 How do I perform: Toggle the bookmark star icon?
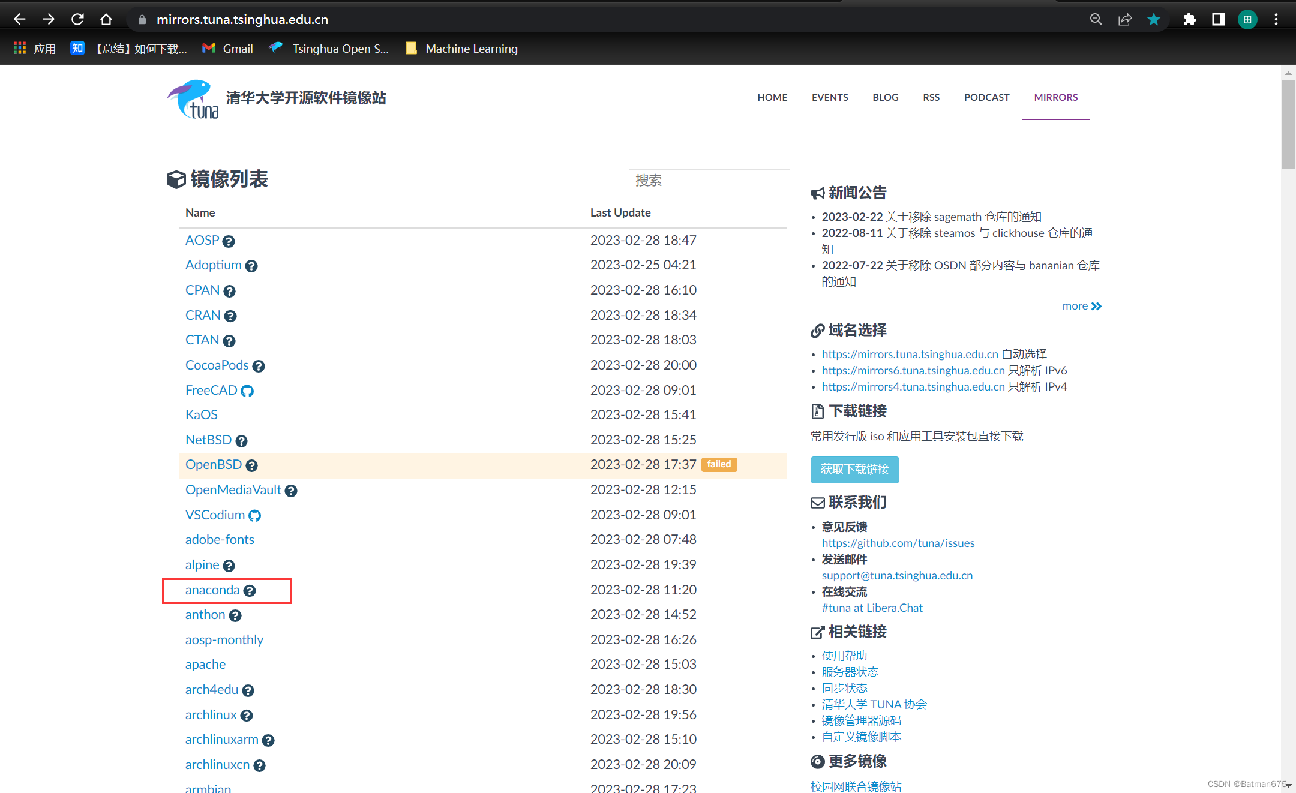[1154, 19]
